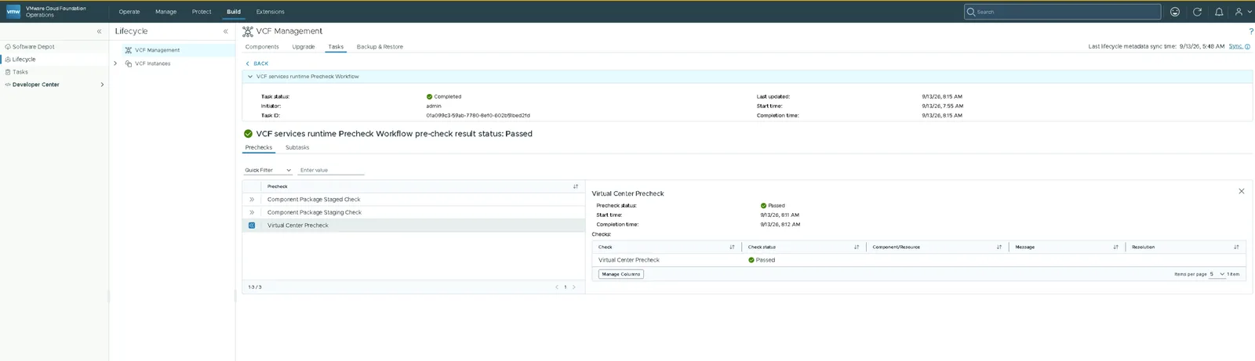Select VCF Management tree item

[157, 50]
